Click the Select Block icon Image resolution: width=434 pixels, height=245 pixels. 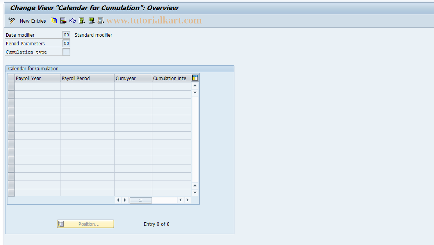(x=91, y=20)
